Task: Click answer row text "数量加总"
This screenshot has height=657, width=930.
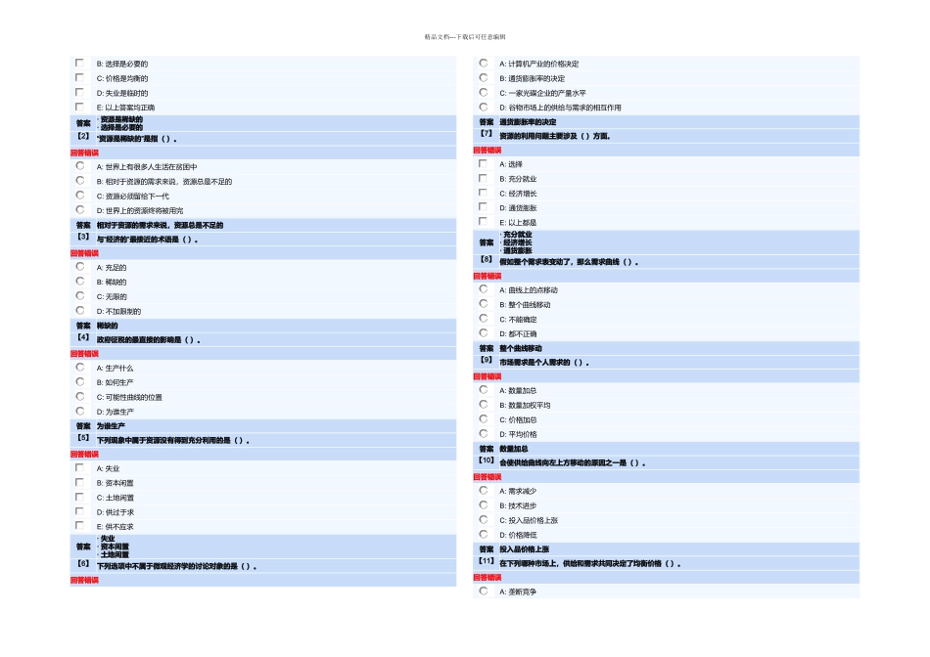Action: click(514, 449)
